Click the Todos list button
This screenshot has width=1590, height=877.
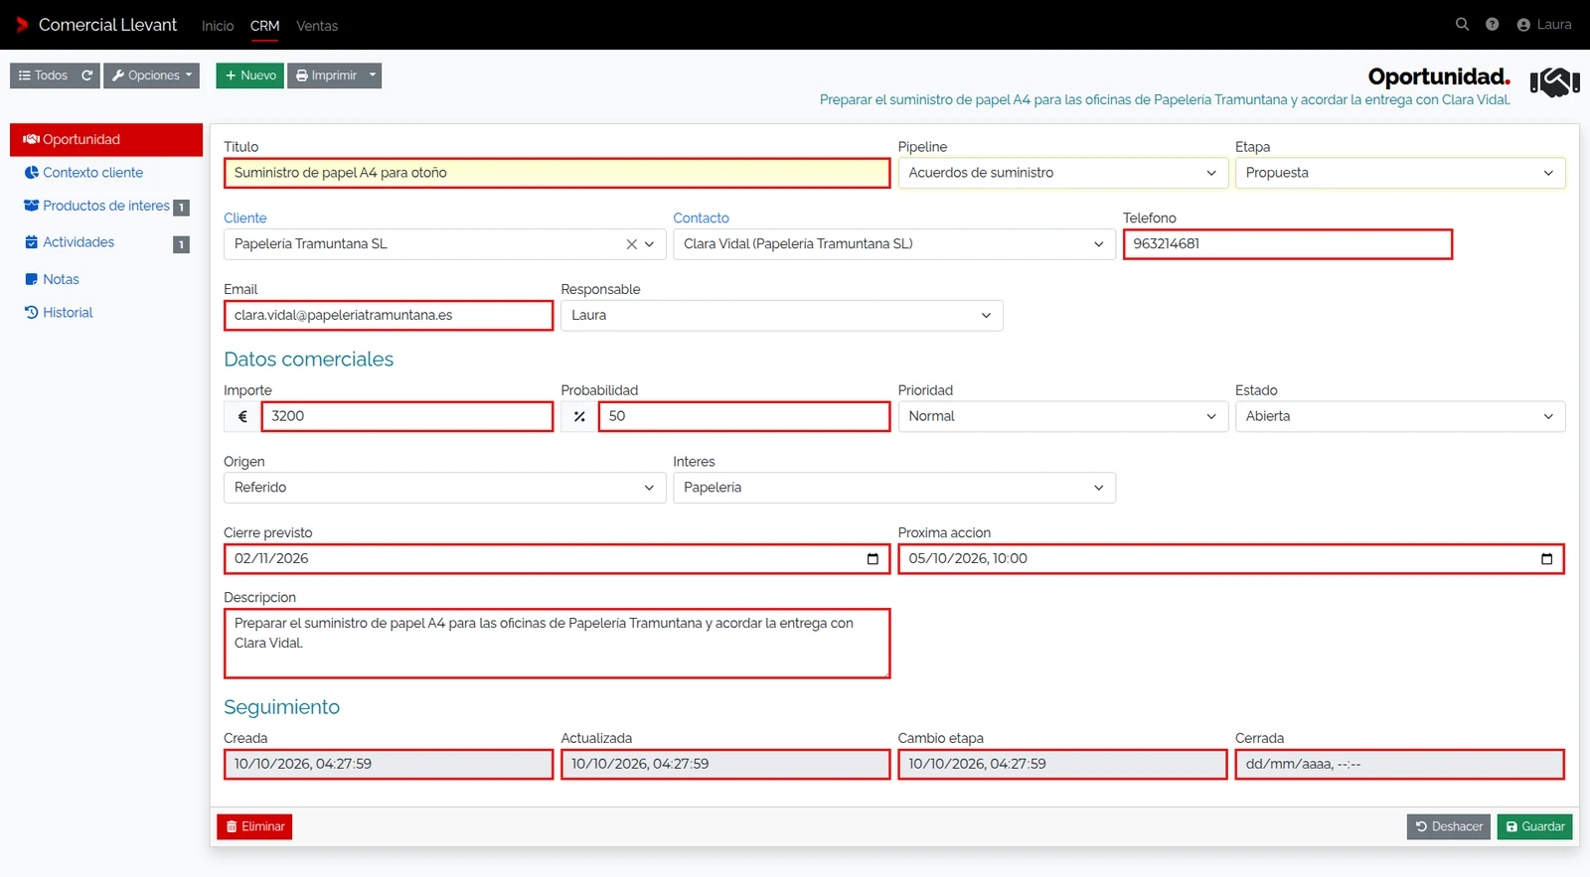[x=43, y=75]
